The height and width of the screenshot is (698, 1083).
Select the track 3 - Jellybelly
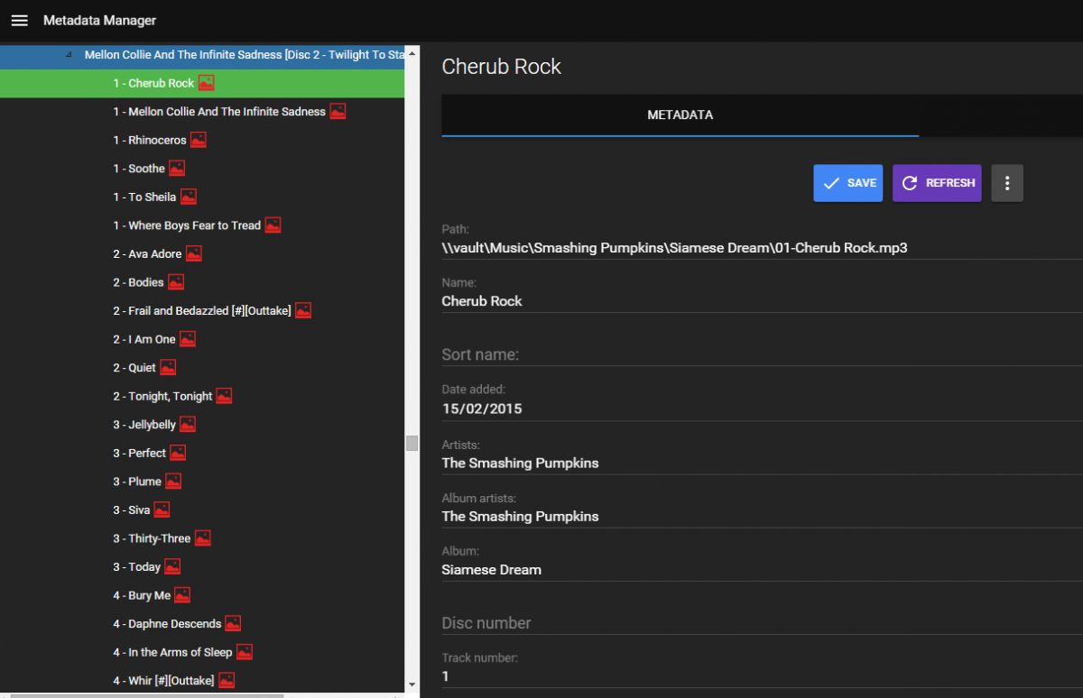tap(144, 425)
